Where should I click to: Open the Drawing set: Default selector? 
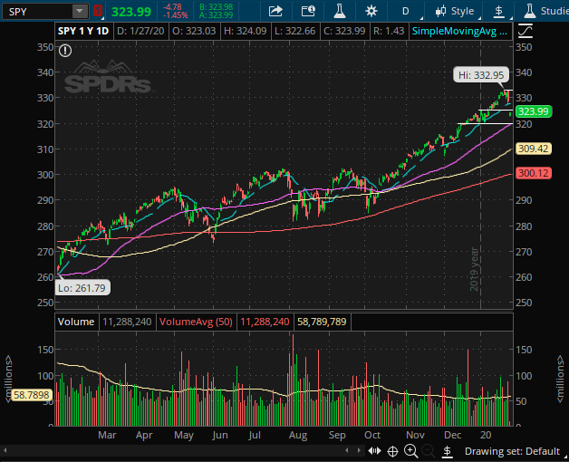[x=512, y=450]
